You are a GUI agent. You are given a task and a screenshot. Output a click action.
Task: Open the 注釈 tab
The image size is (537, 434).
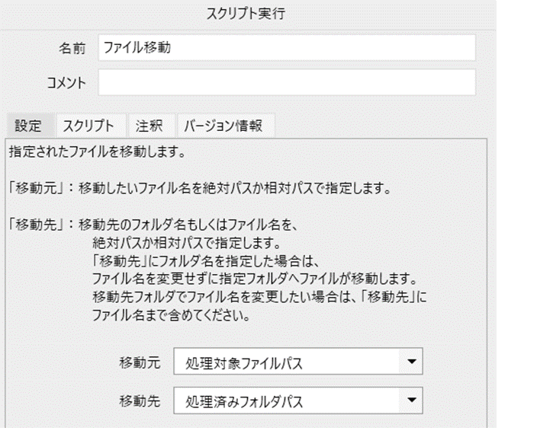tap(149, 126)
